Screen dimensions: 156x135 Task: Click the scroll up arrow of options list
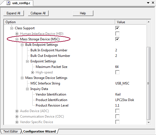coord(149,22)
